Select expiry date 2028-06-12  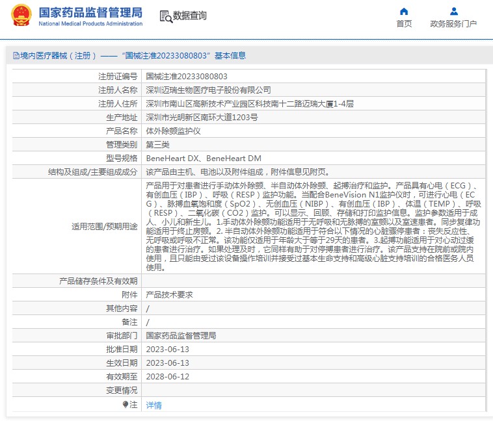pos(168,377)
